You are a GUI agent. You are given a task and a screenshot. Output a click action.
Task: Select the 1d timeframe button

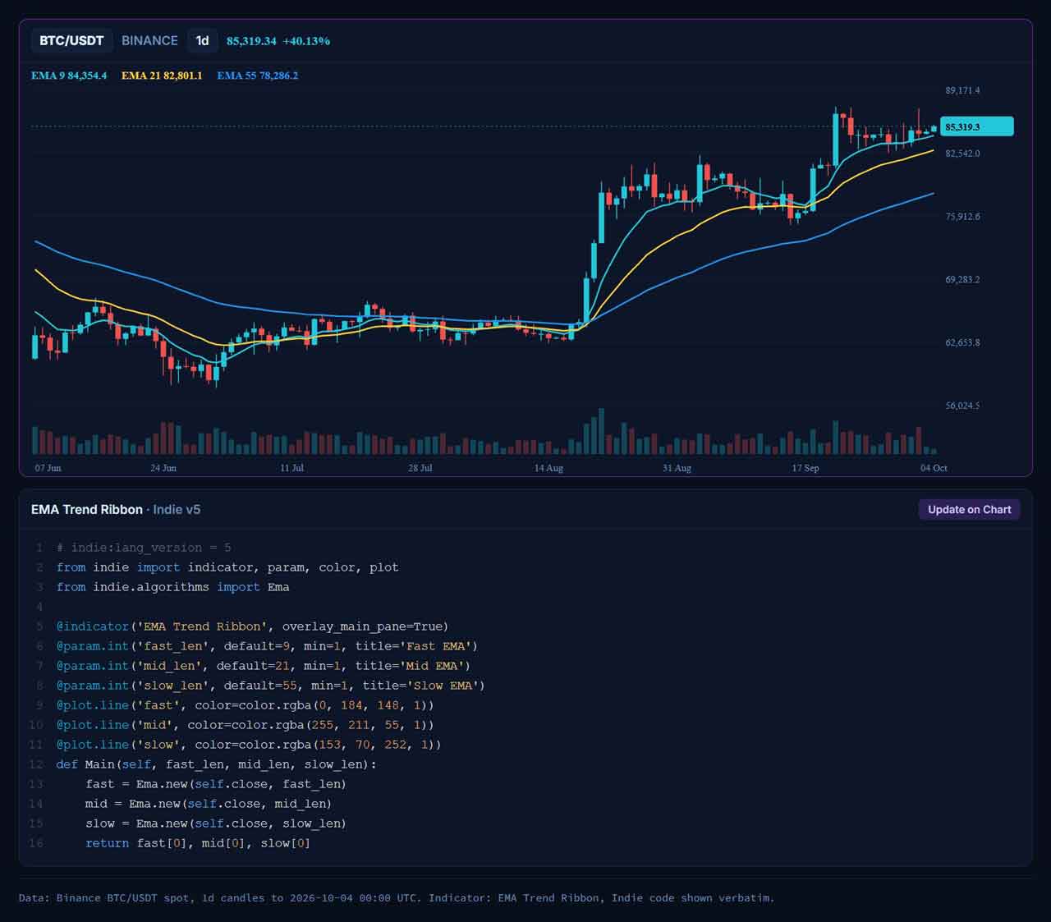[x=202, y=40]
